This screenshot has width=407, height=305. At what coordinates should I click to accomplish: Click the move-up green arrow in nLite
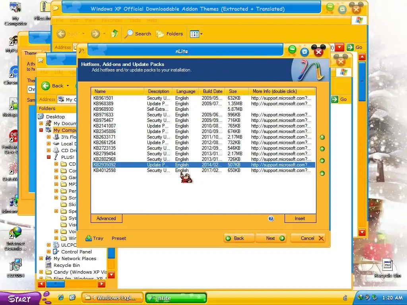point(322,149)
